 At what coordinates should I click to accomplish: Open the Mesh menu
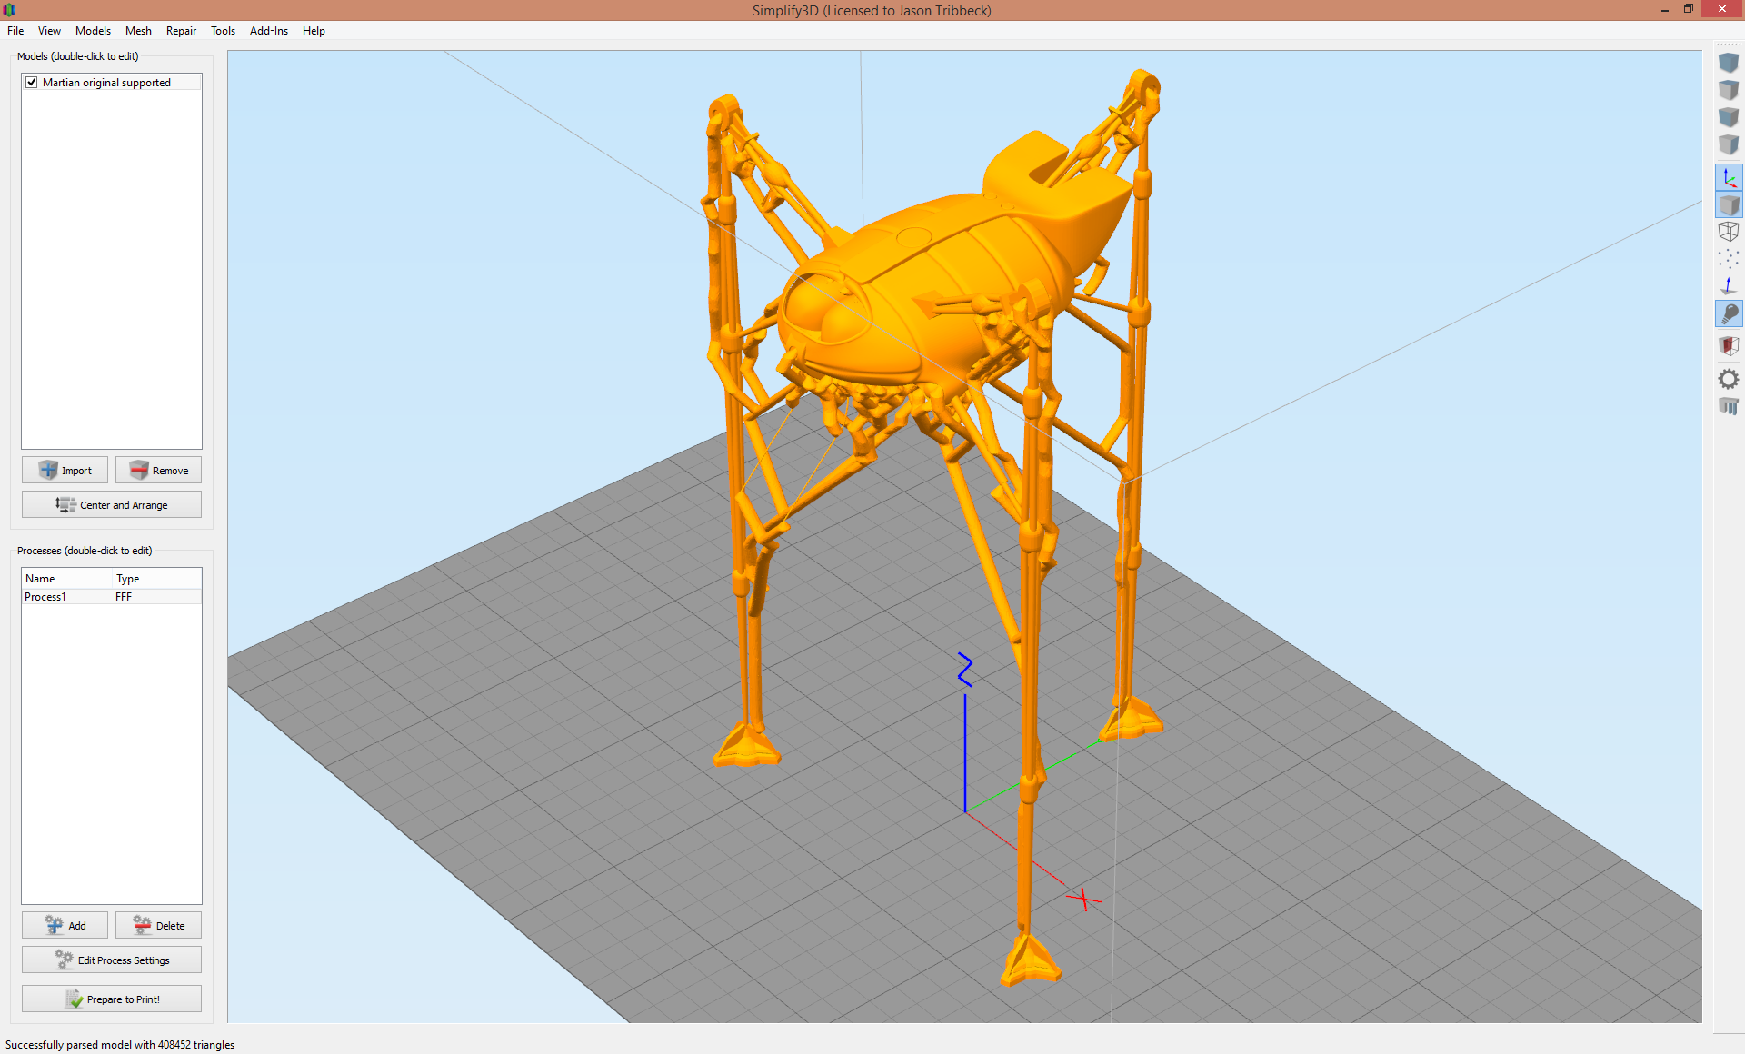coord(138,31)
